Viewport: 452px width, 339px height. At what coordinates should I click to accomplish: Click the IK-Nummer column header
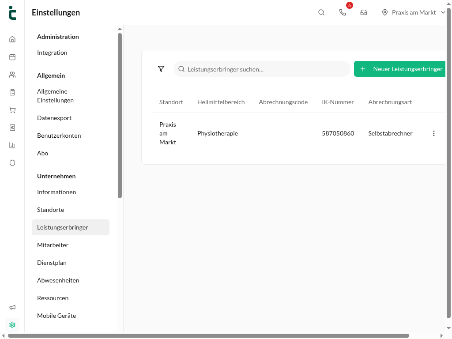338,102
